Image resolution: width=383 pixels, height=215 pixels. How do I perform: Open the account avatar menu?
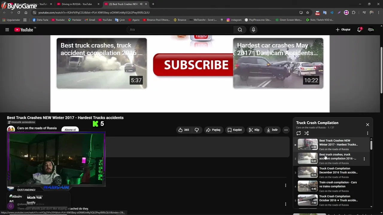[x=371, y=30]
